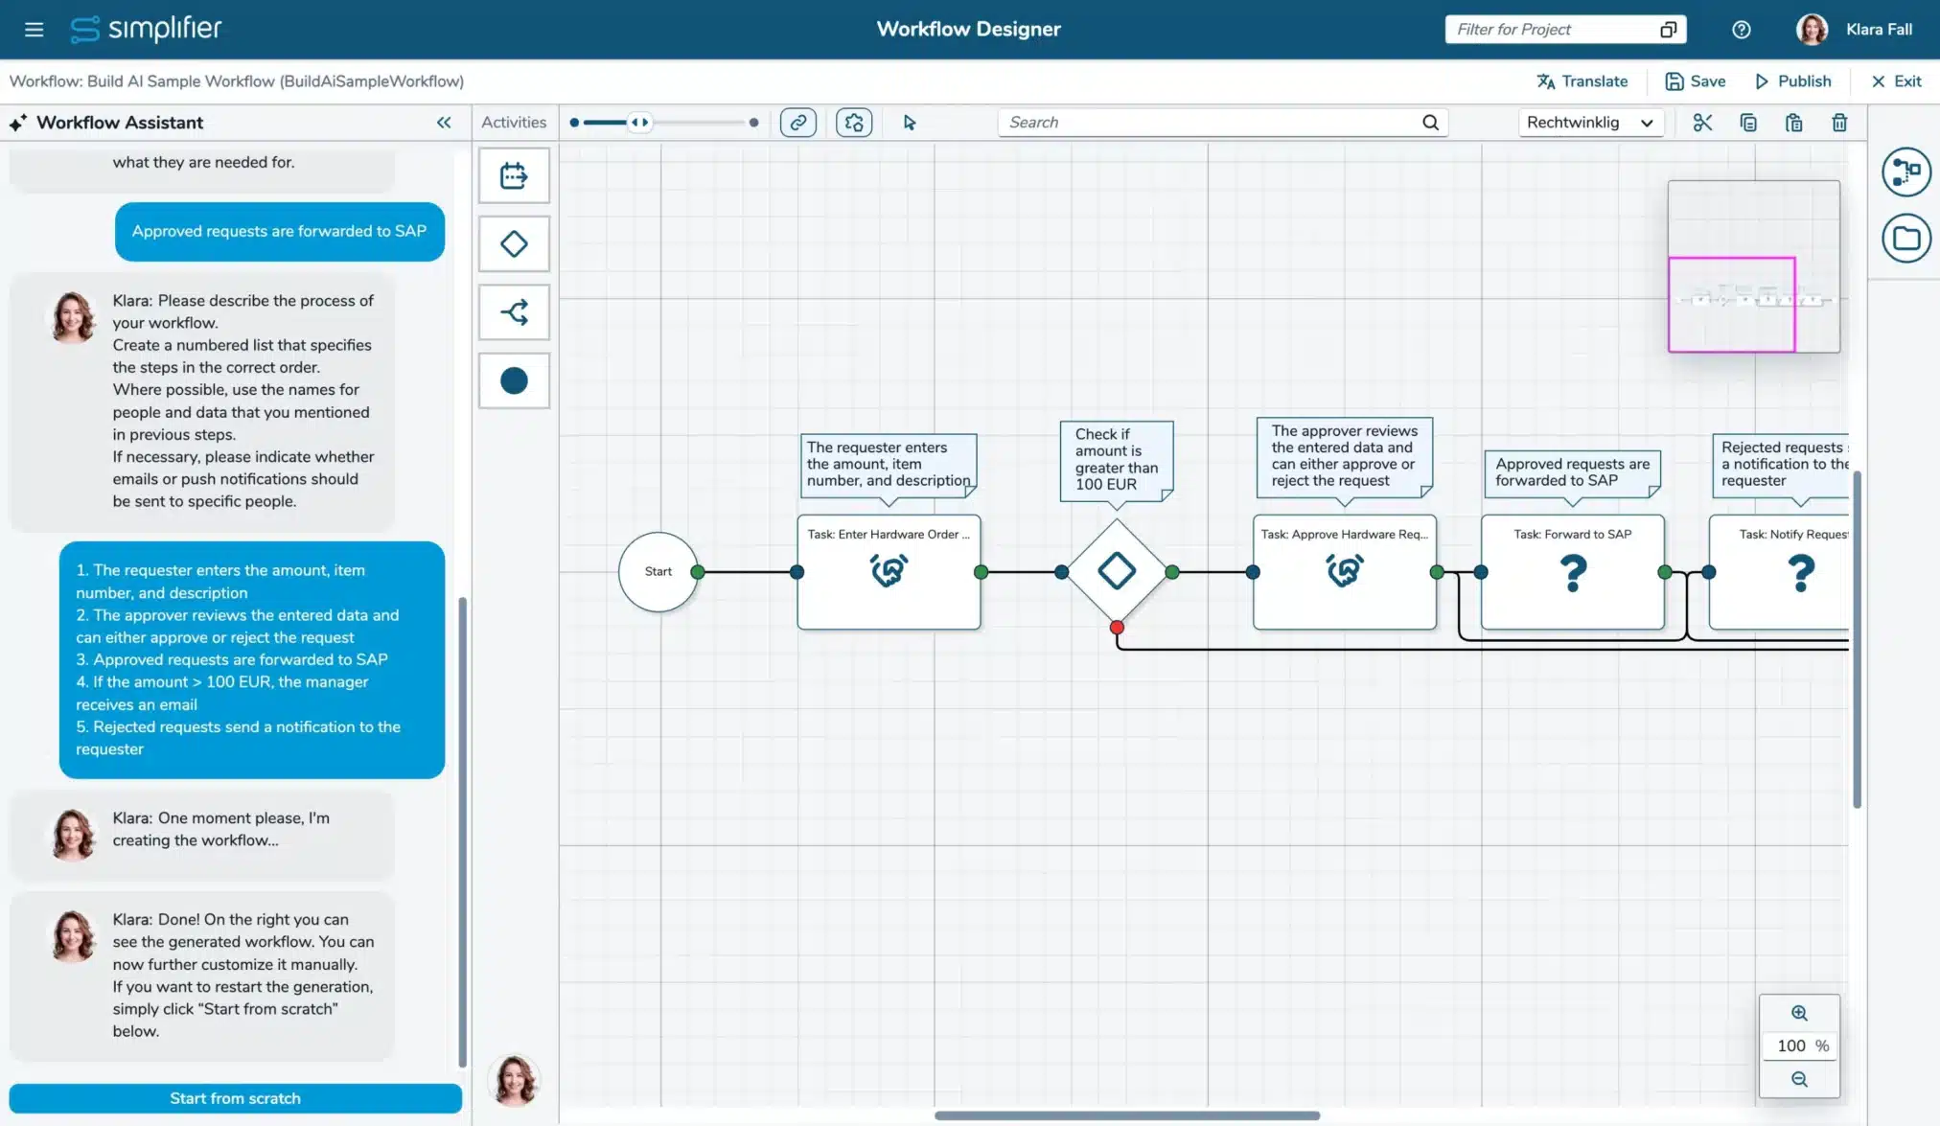
Task: Click the Activities panel width slider handle
Action: pos(639,123)
